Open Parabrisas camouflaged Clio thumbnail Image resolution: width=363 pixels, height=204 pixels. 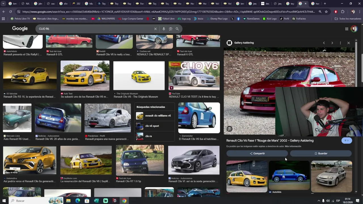107,118
